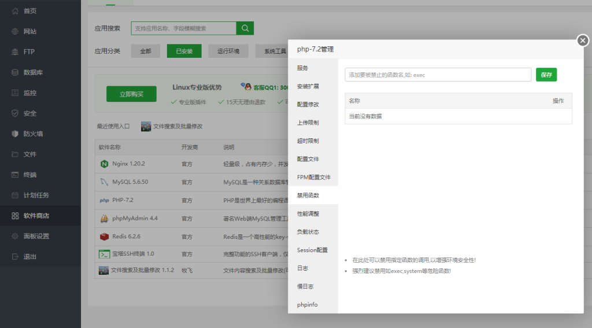Click the phpMyAdmin sailboat icon
Image resolution: width=592 pixels, height=328 pixels.
104,219
